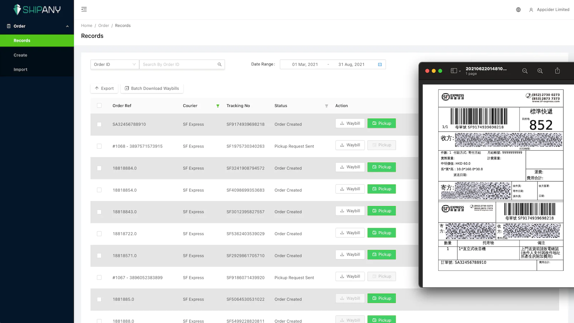The image size is (574, 323).
Task: Click the globe language icon
Action: coord(518,10)
